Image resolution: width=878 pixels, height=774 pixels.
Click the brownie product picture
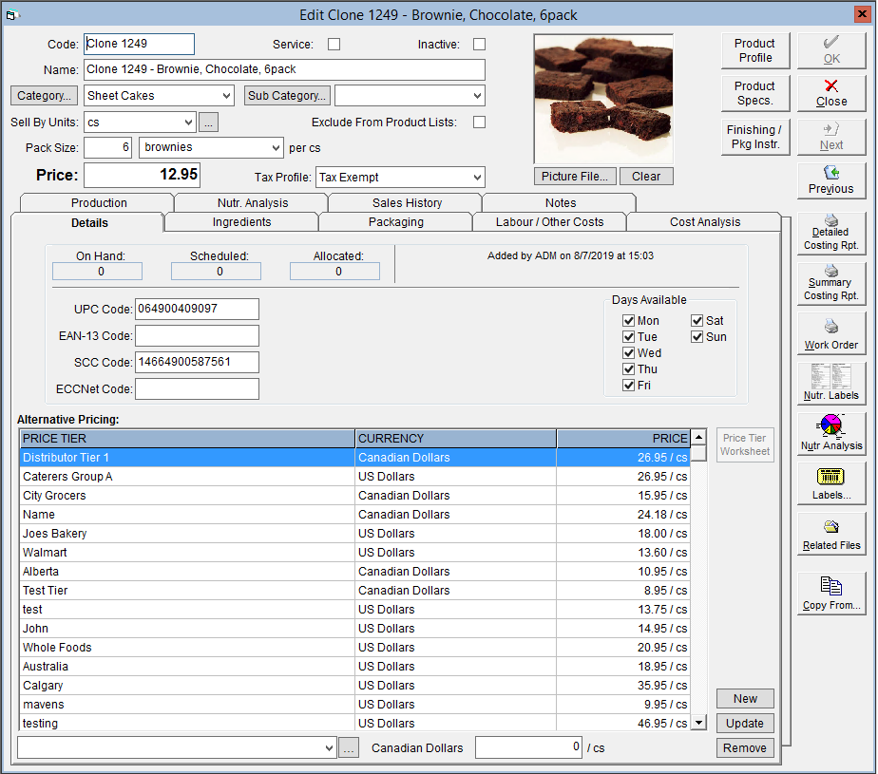point(603,99)
